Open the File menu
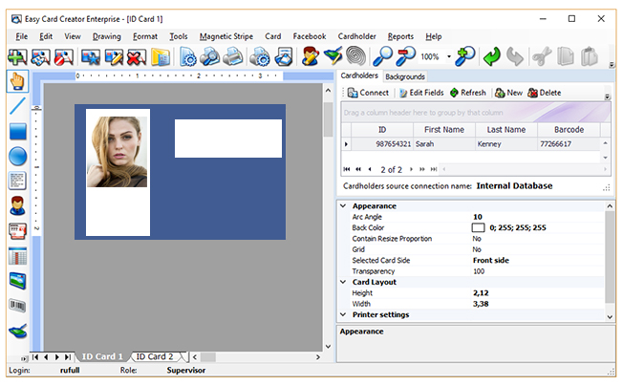The height and width of the screenshot is (385, 623). pos(21,36)
